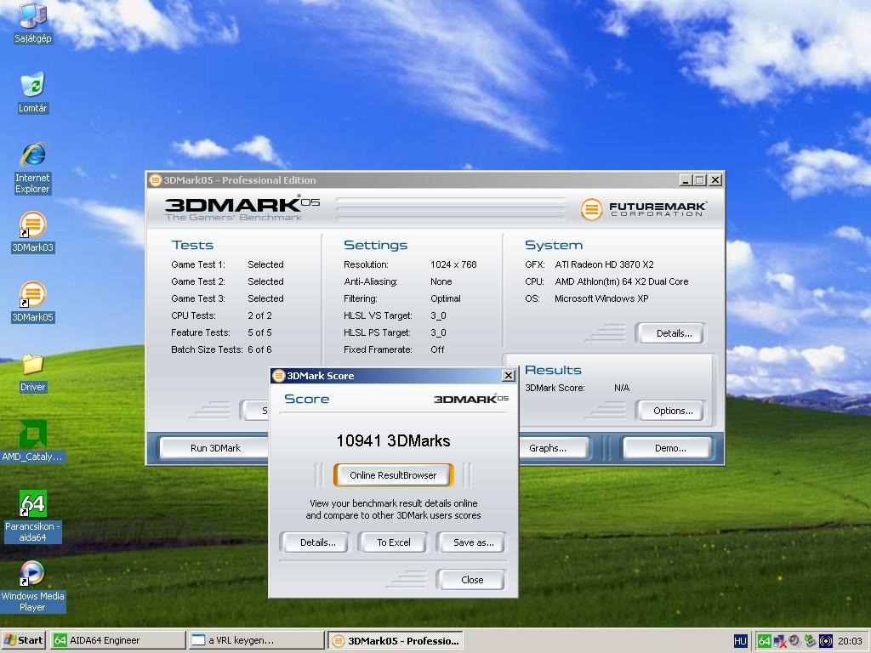Select the Lomtár recycle bin icon
871x653 pixels.
[x=33, y=92]
